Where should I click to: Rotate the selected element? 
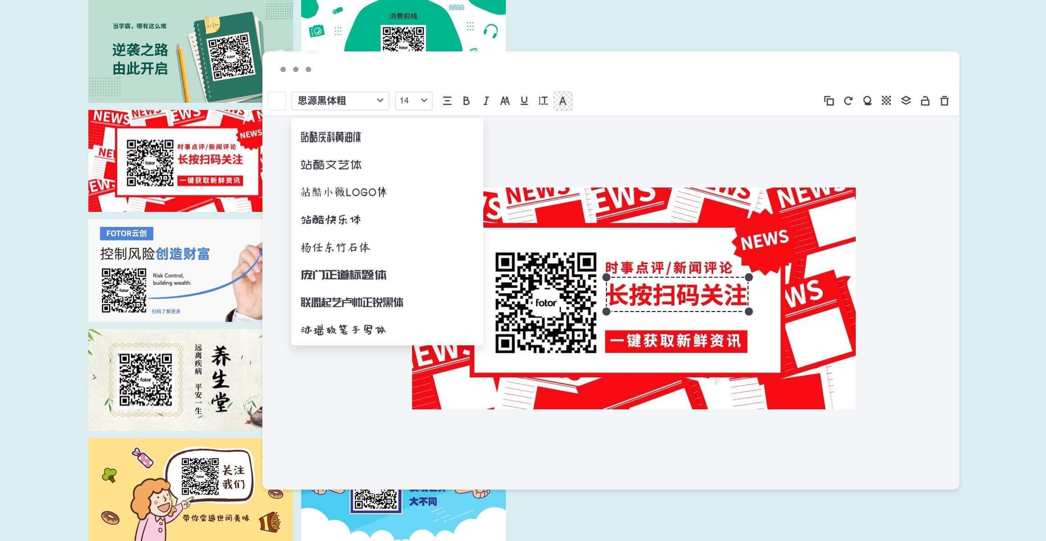(x=848, y=101)
